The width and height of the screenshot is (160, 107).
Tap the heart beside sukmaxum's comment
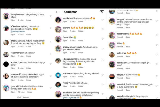(x=102, y=75)
